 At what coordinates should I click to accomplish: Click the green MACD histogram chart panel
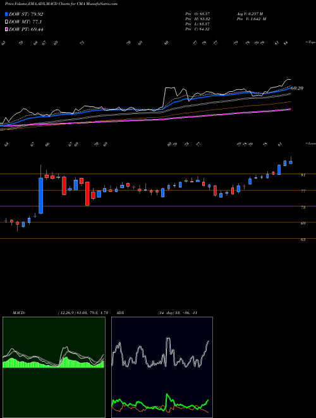54,367
